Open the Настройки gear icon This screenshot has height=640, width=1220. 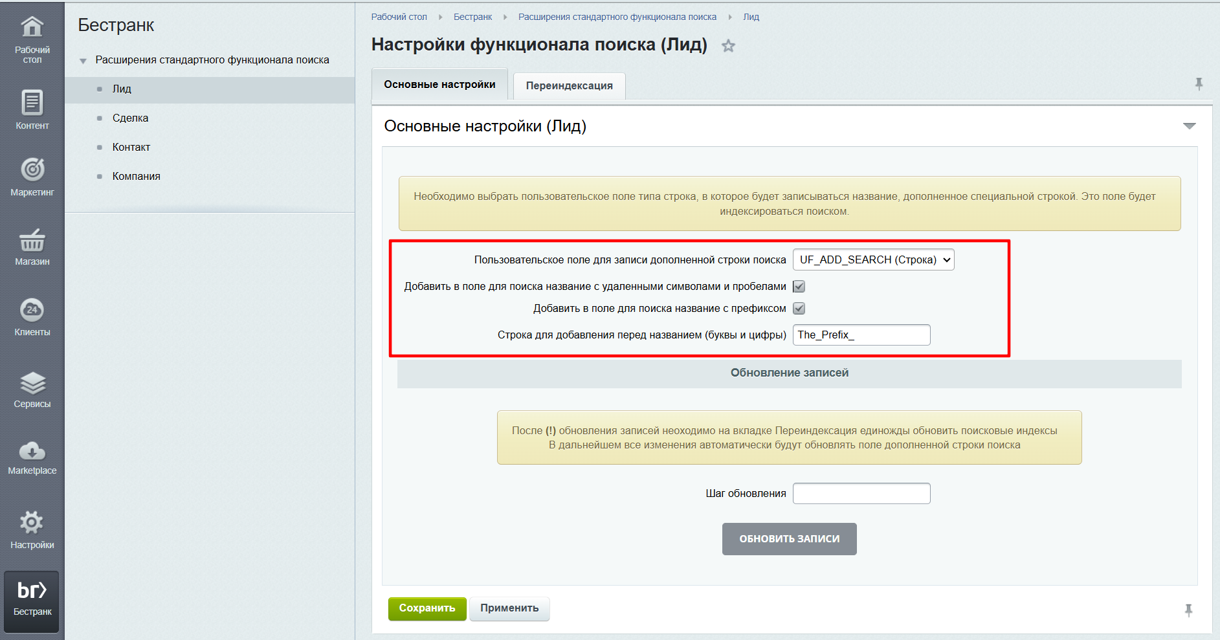tap(32, 523)
